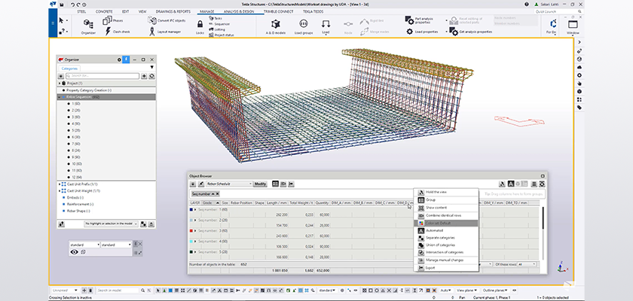Open the Organizer tool in the ribbon
The height and width of the screenshot is (301, 633).
point(88,27)
